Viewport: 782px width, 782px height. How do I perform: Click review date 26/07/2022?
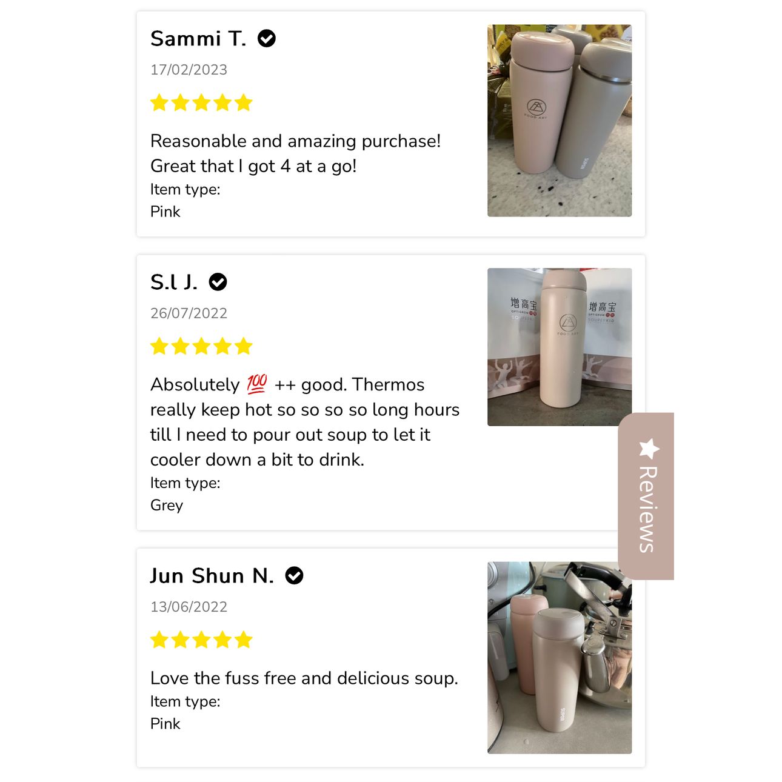[189, 313]
